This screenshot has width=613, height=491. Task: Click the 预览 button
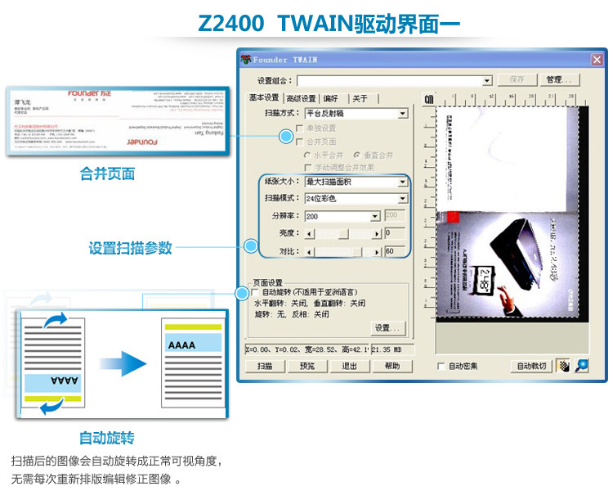point(306,366)
